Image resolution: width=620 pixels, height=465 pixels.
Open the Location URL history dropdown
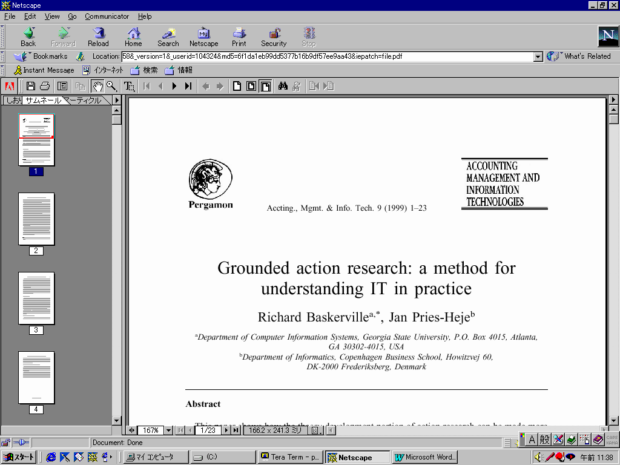click(538, 56)
